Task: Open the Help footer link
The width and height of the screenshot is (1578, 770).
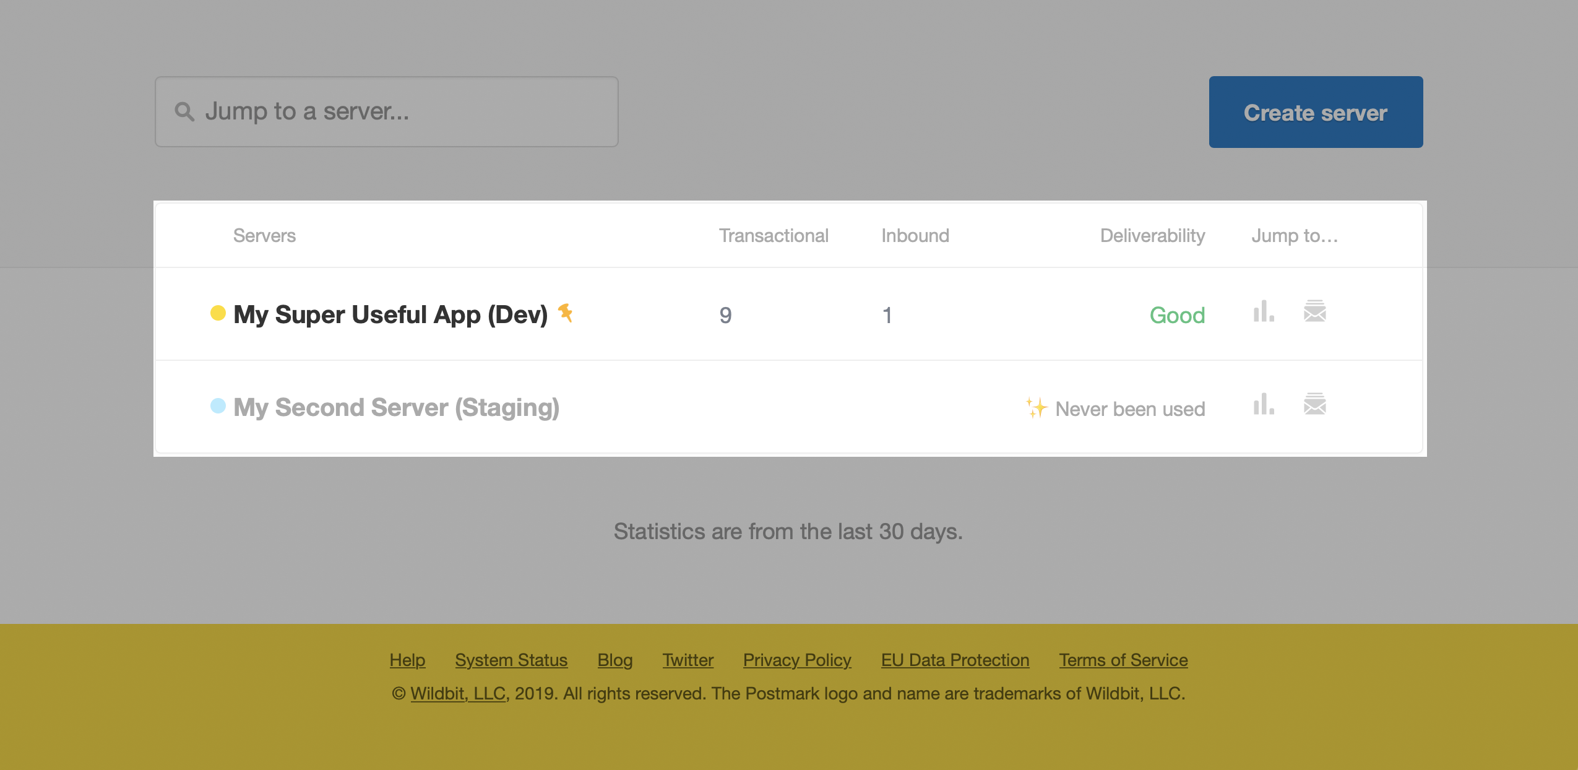Action: pos(407,660)
